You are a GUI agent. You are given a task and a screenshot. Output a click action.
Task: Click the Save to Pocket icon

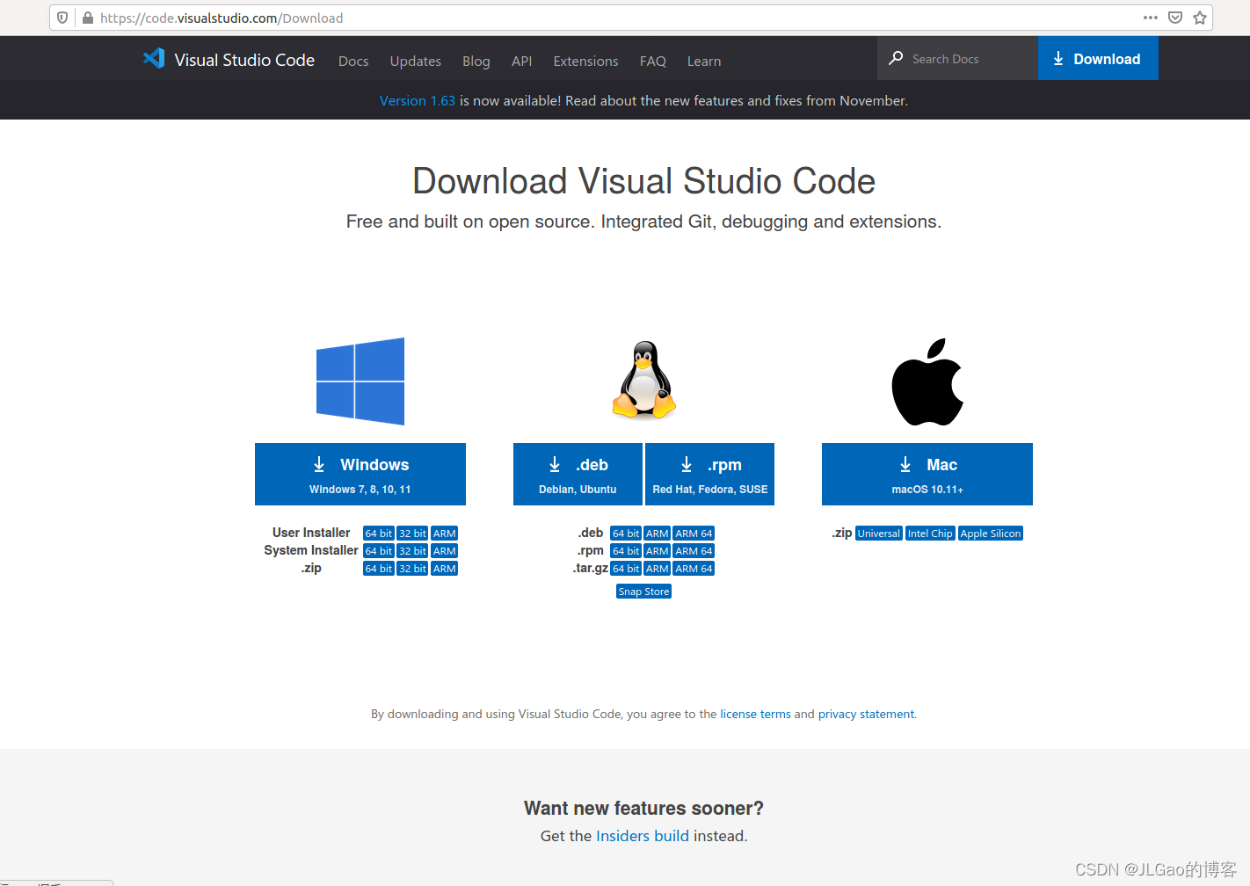click(x=1175, y=18)
